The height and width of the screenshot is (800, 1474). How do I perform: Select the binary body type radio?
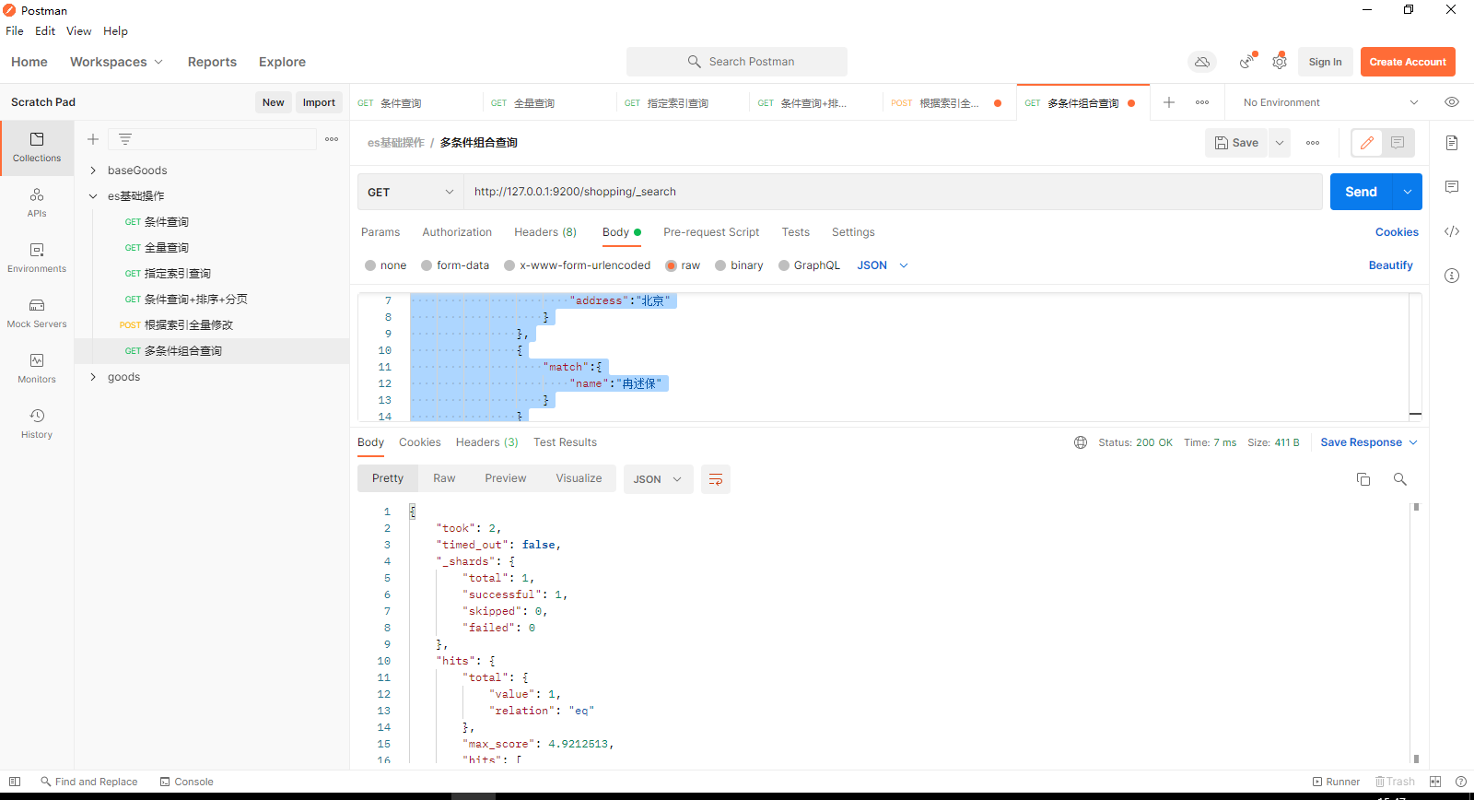tap(720, 265)
